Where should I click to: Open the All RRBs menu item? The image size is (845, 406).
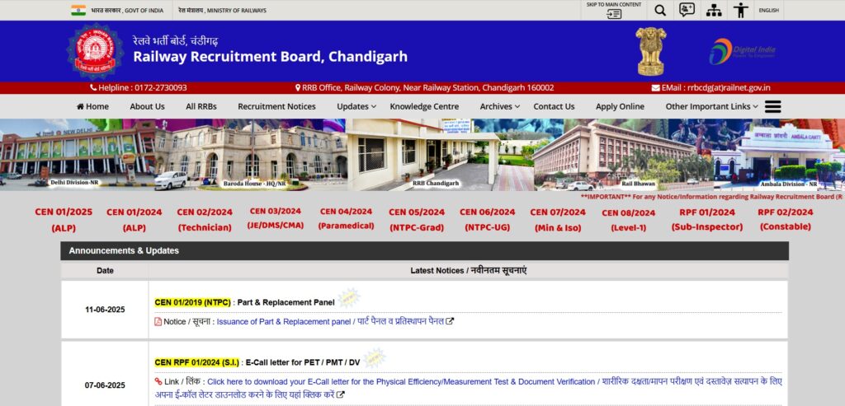click(201, 106)
